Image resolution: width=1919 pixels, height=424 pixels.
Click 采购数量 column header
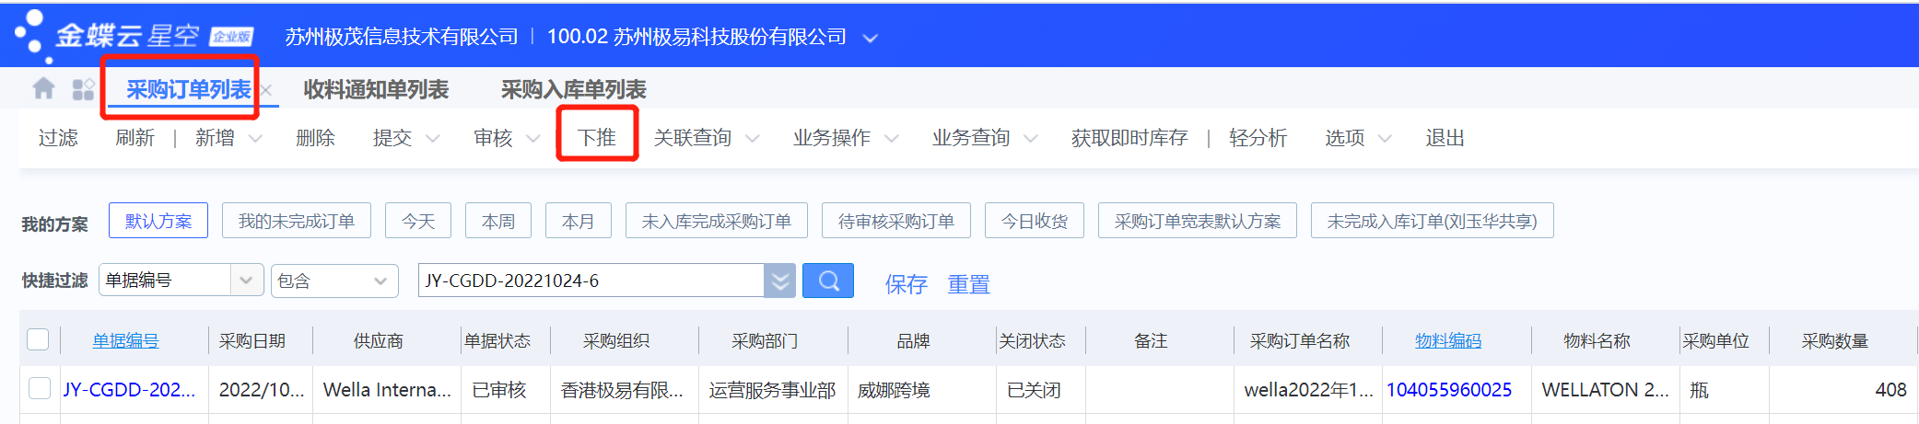pos(1835,340)
